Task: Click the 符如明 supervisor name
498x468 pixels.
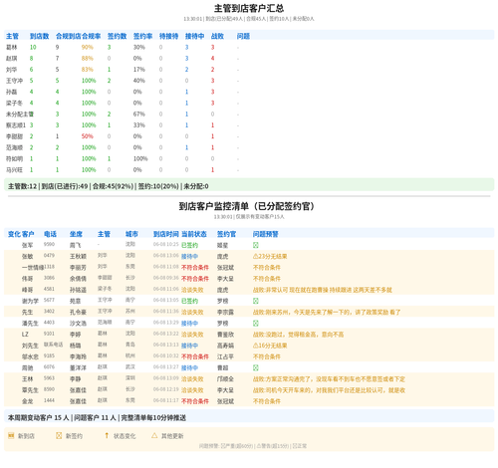Action: coord(14,158)
